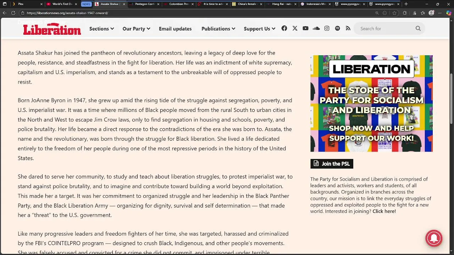This screenshot has width=454, height=255.
Task: Click the Liberation logo
Action: [x=52, y=28]
